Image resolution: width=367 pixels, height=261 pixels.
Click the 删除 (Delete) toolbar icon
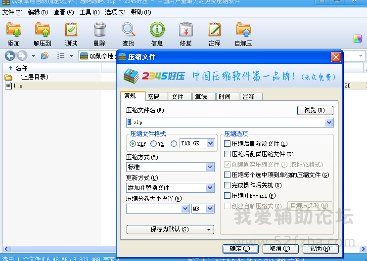(x=99, y=31)
